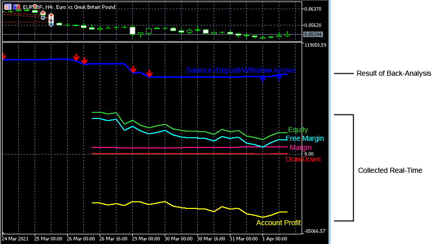Image resolution: width=439 pixels, height=244 pixels.
Task: Click the Result of Back-Analysis annotation text
Action: pos(394,74)
